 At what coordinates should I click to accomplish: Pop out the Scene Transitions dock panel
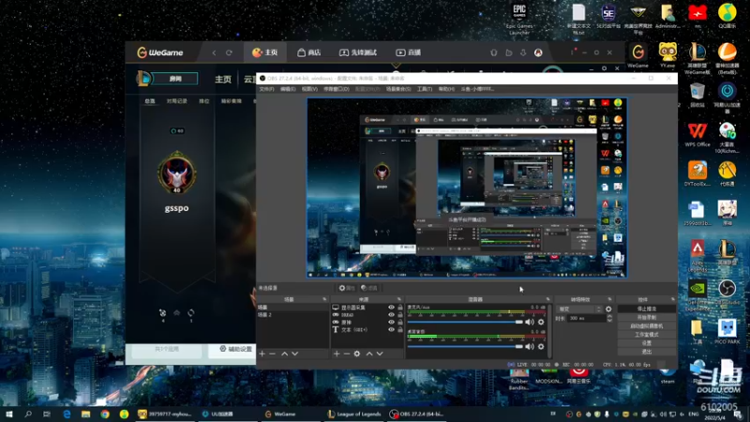(x=610, y=299)
